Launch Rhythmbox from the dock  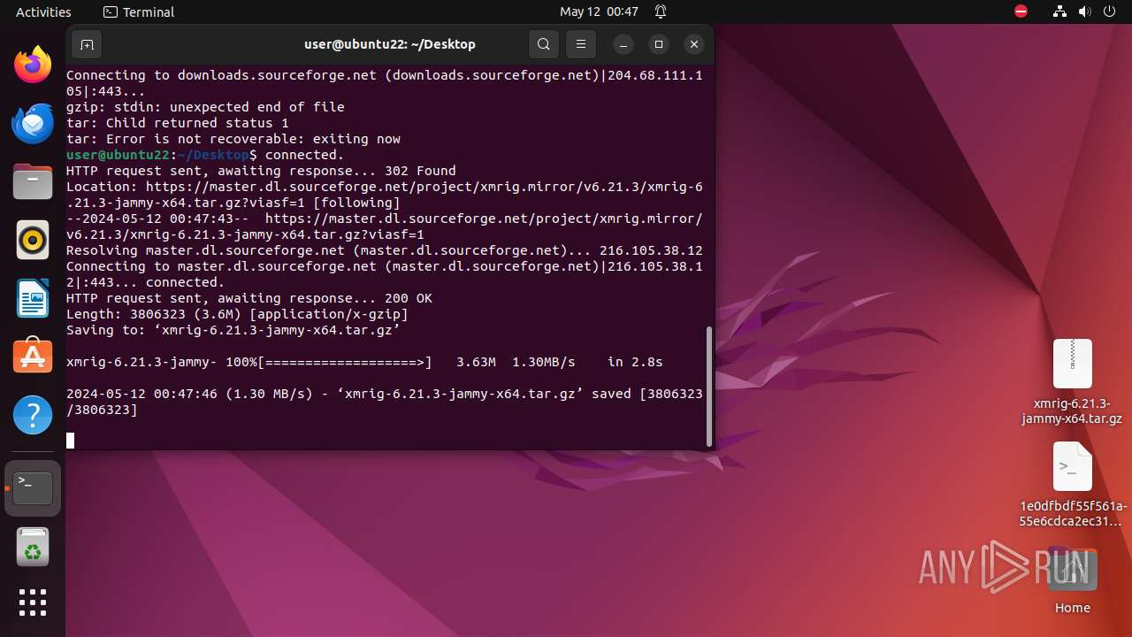pos(33,240)
